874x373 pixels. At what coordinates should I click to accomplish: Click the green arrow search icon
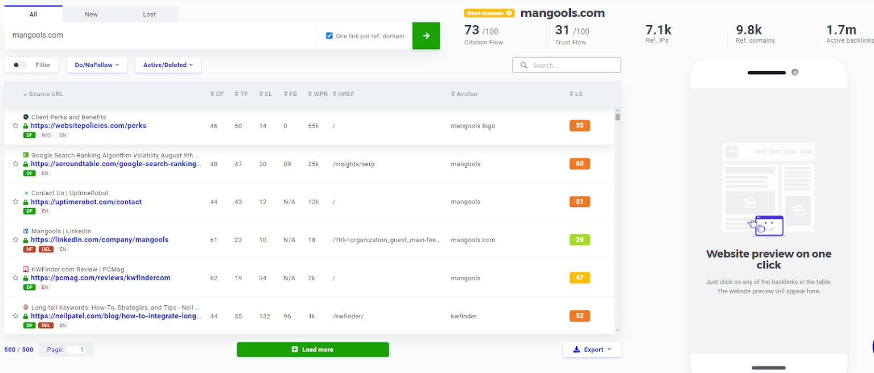pos(426,35)
